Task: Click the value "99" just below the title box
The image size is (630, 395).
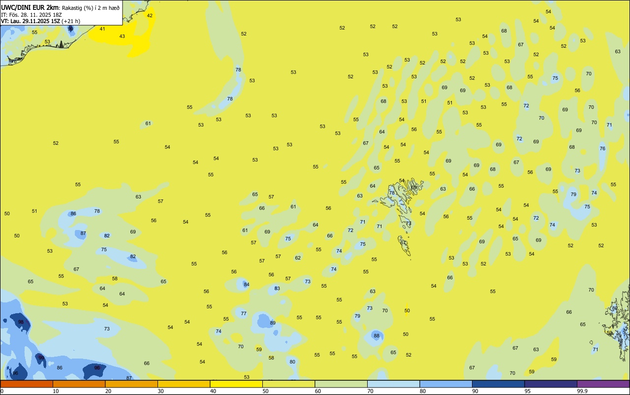Action: (x=70, y=29)
